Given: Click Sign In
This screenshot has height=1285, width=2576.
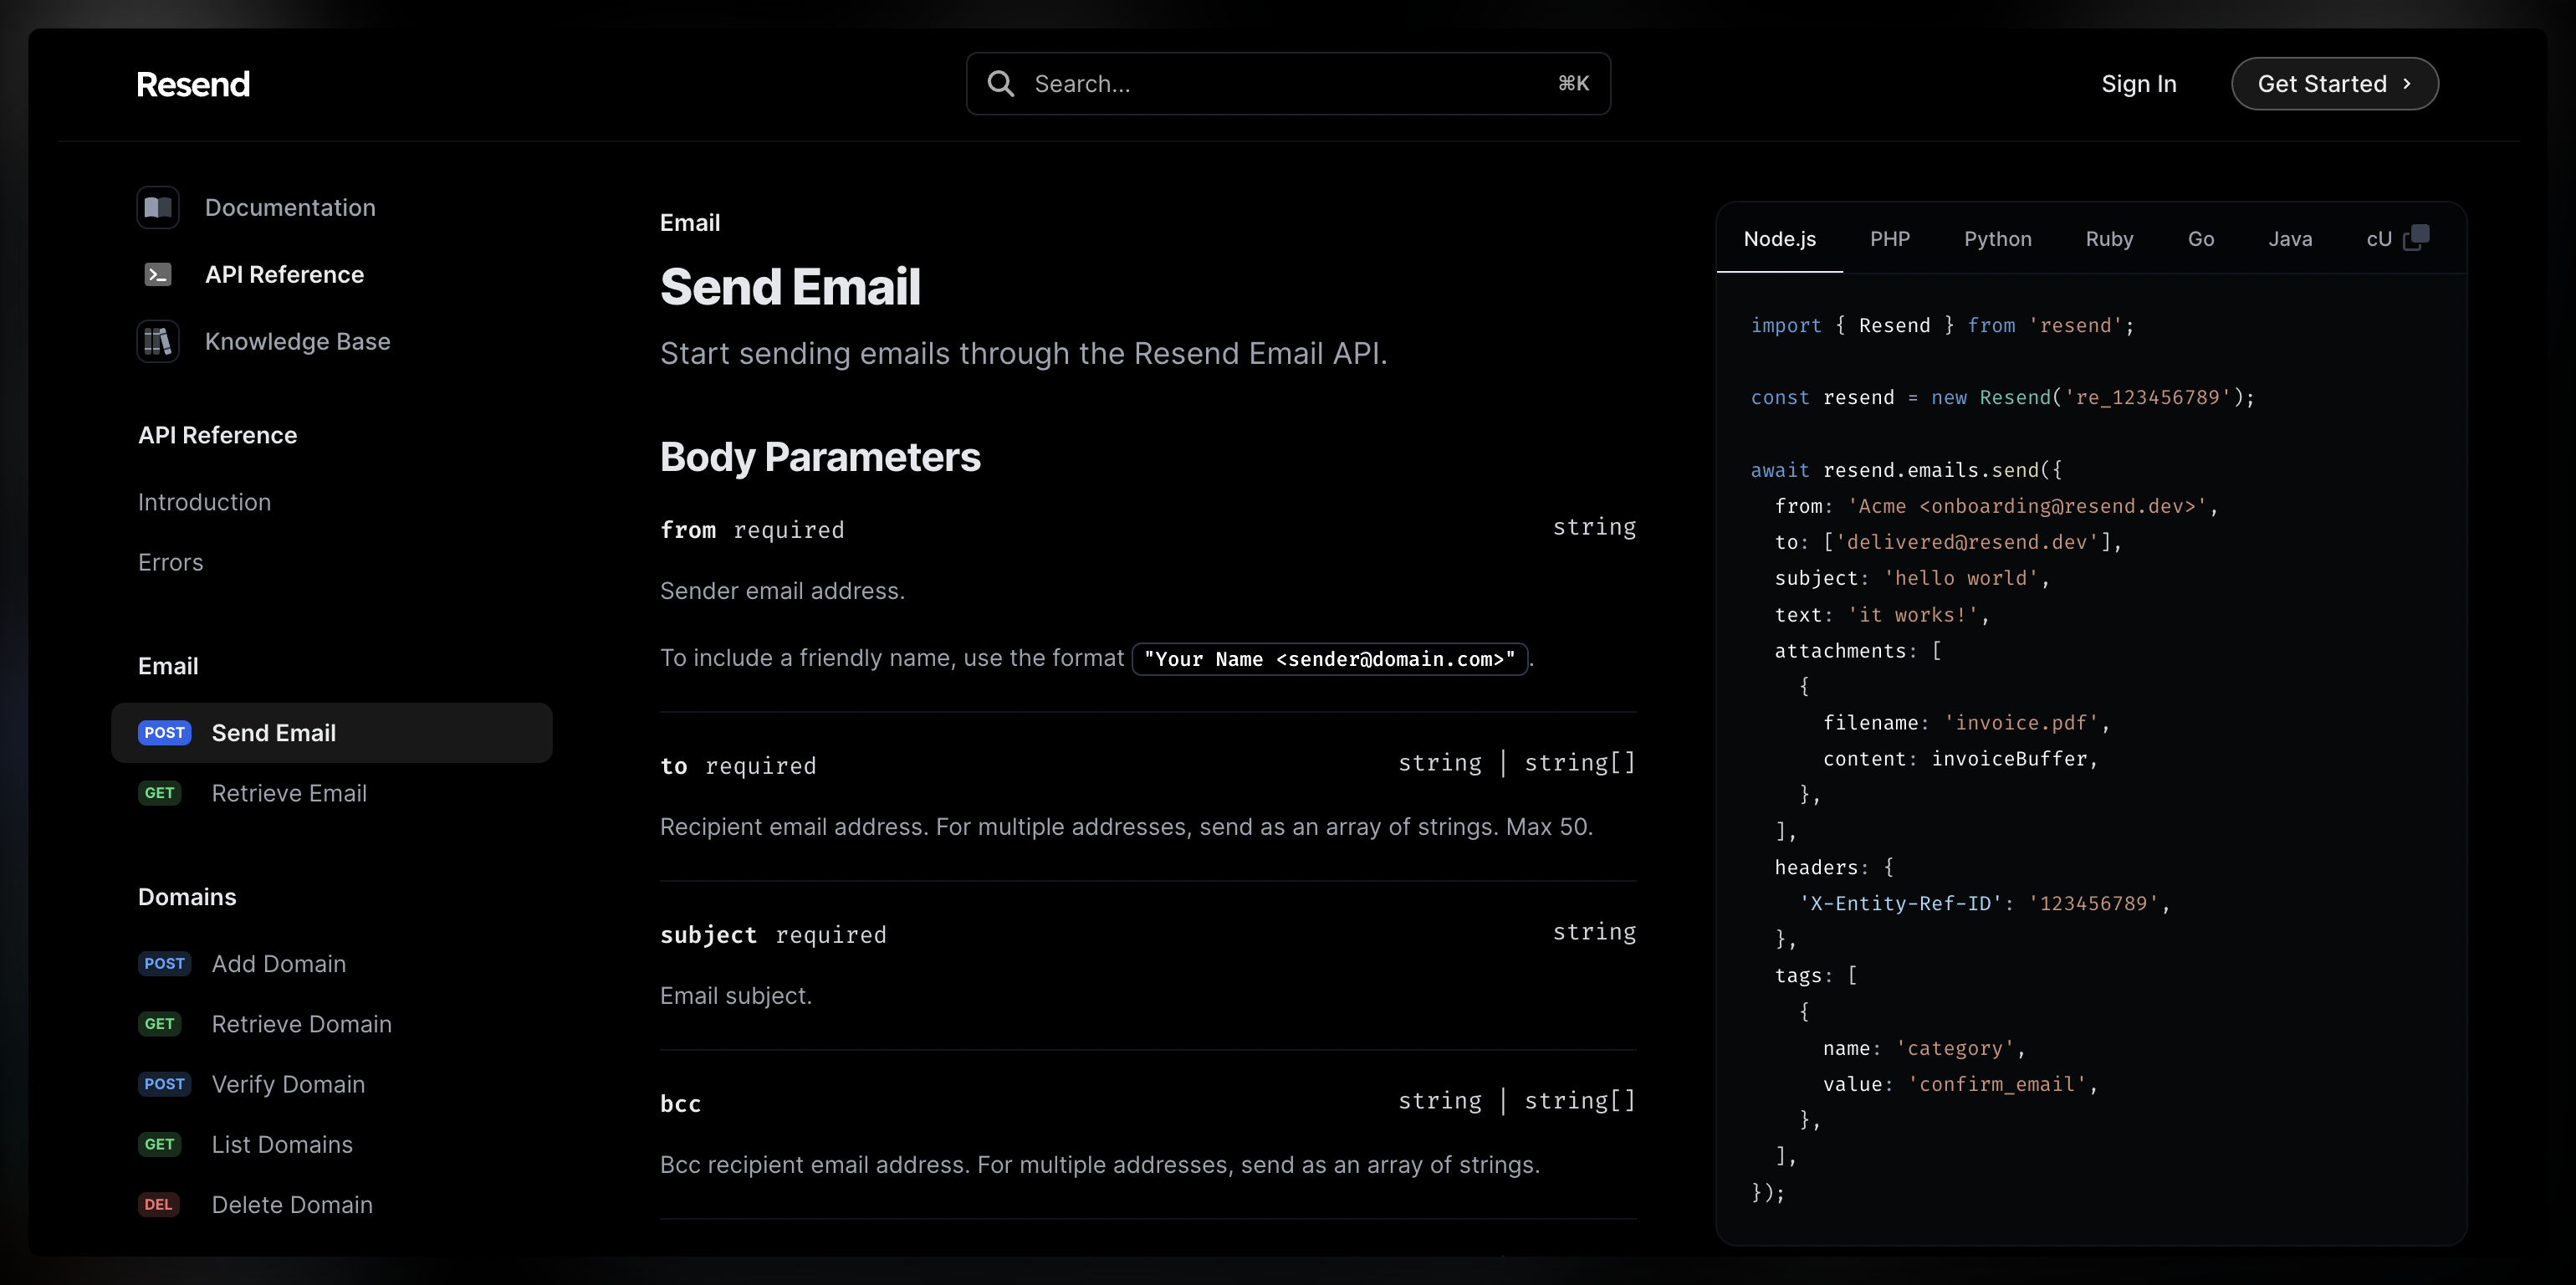Looking at the screenshot, I should coord(2139,84).
